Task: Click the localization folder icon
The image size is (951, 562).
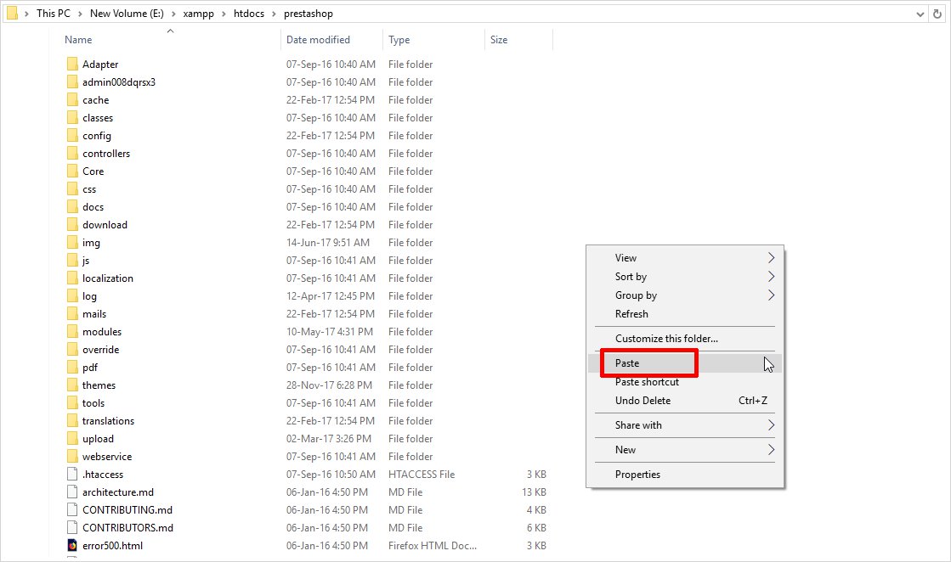Action: coord(72,278)
